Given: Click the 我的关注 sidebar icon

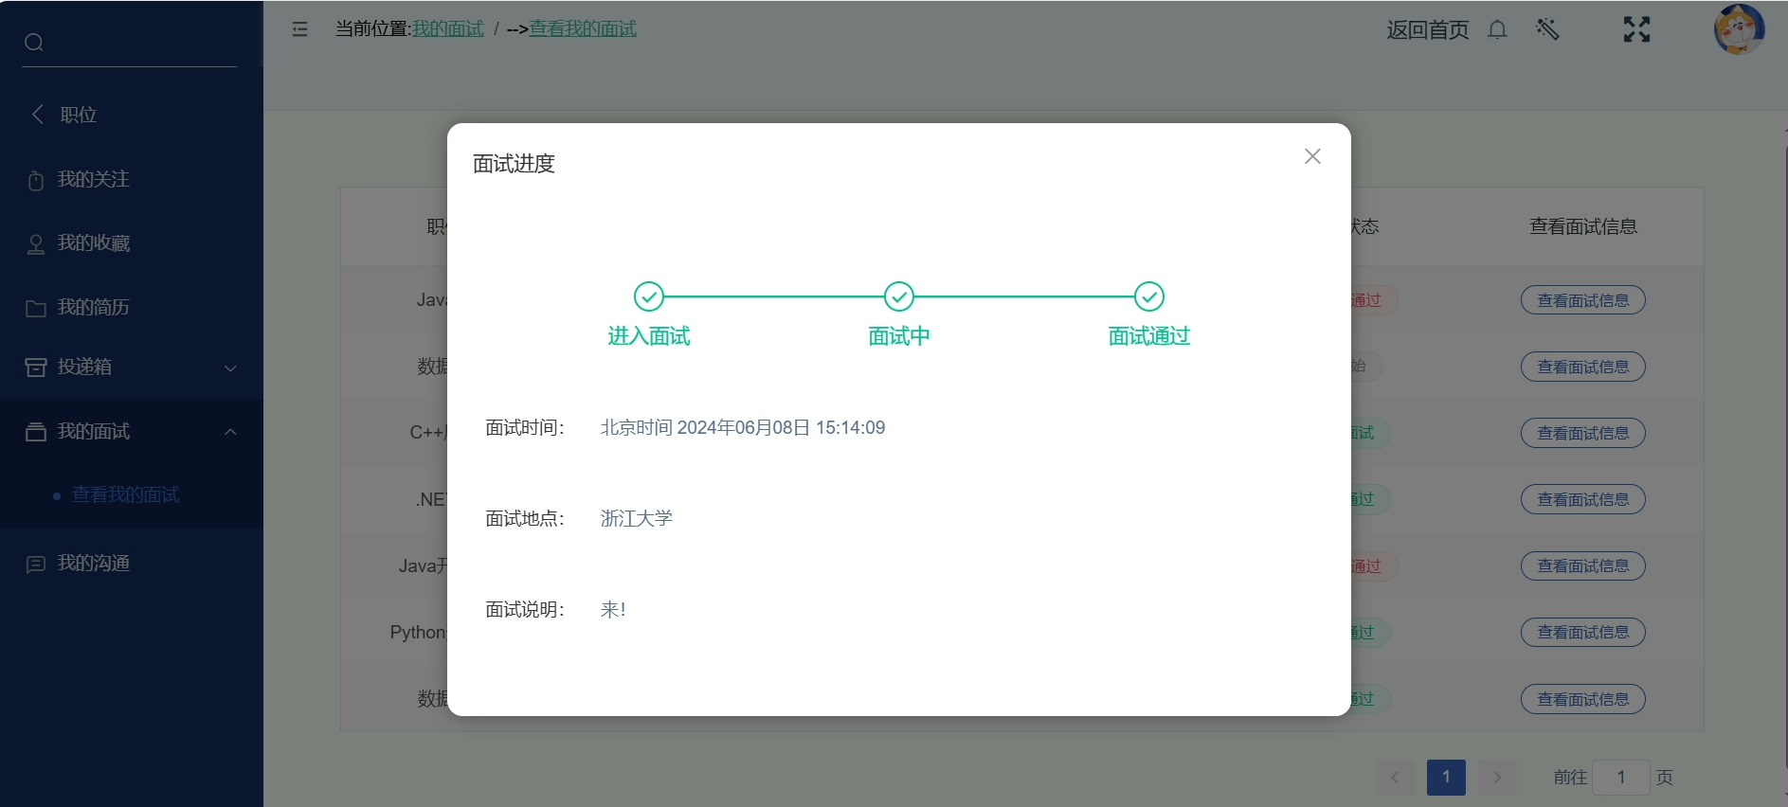Looking at the screenshot, I should point(36,180).
